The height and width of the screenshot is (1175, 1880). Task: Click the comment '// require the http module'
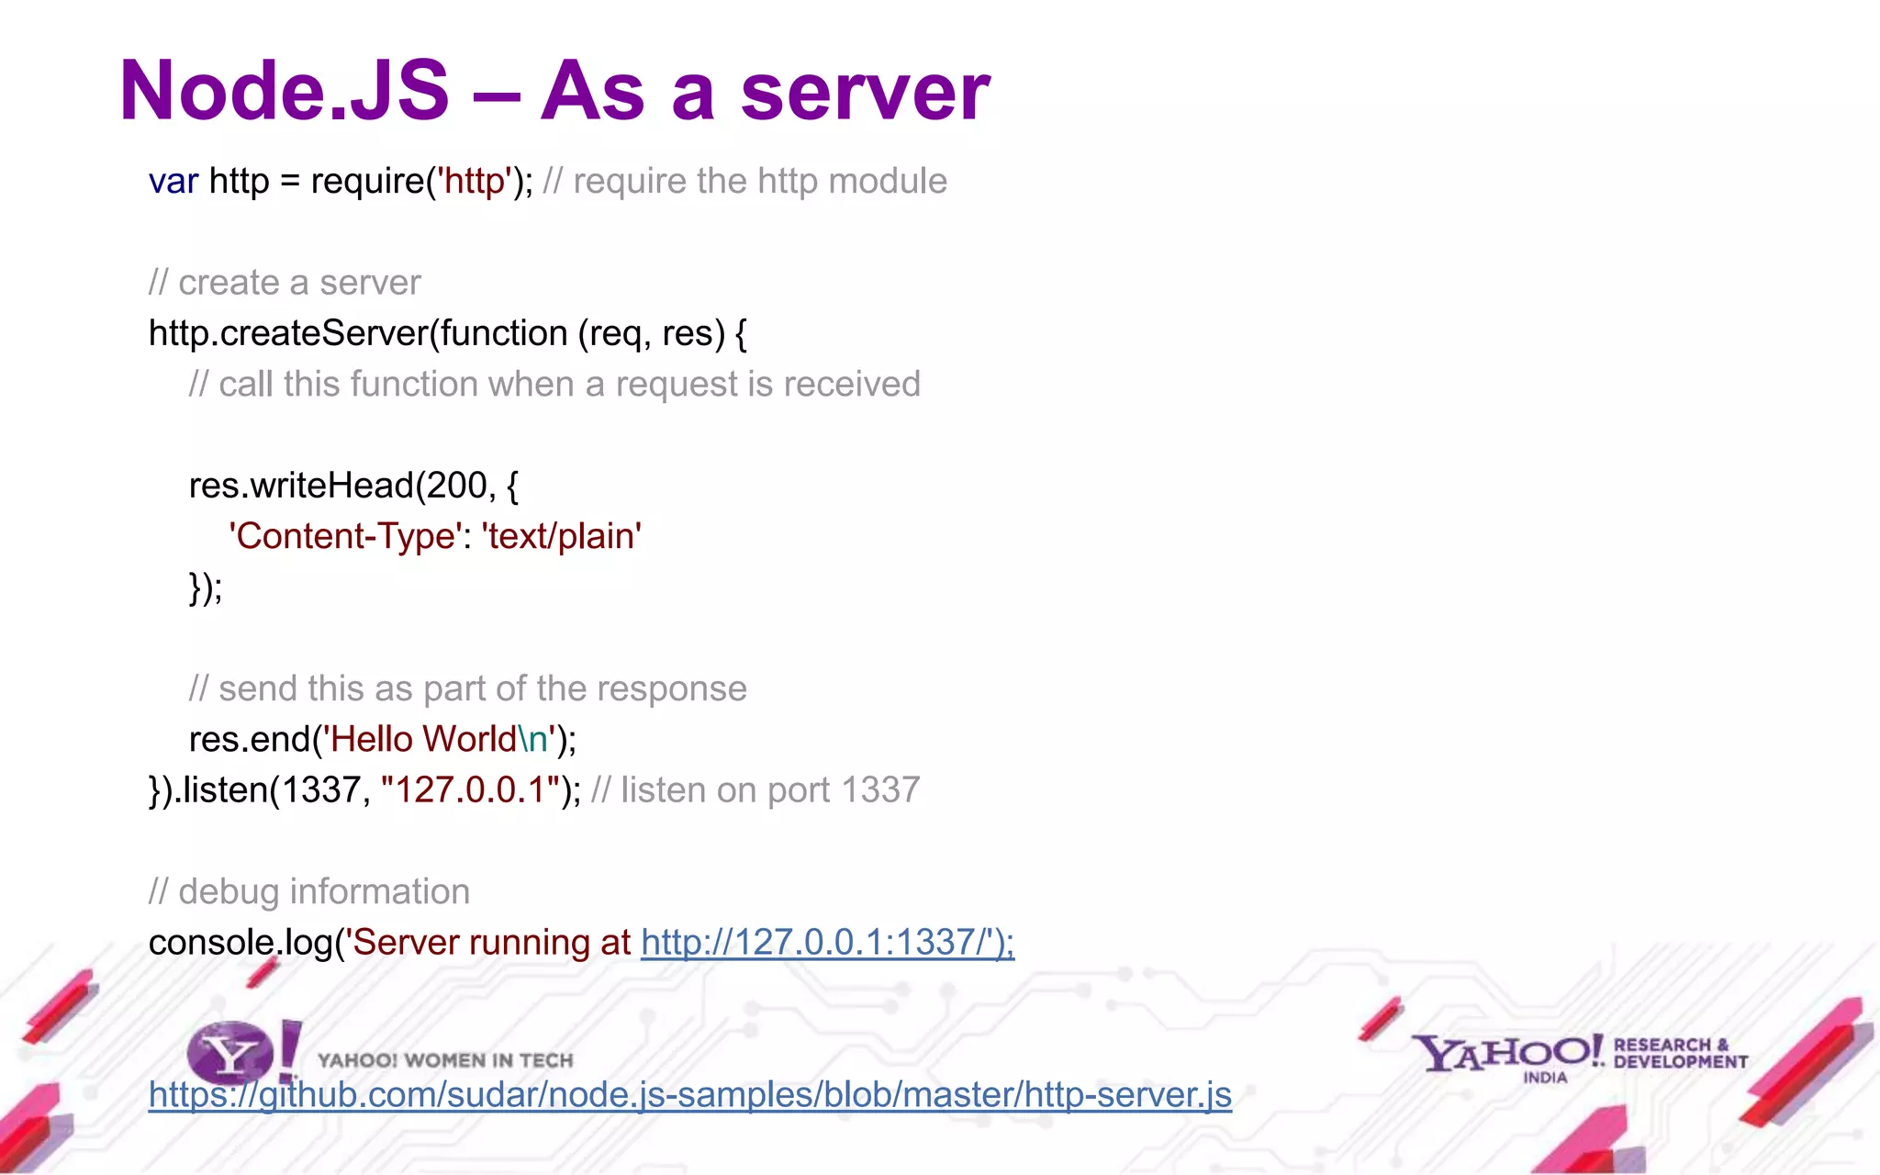coord(744,182)
